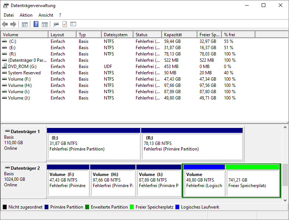Select the DVD_ROM (G:) volume row
Image resolution: width=289 pixels, height=220 pixels.
pos(22,67)
